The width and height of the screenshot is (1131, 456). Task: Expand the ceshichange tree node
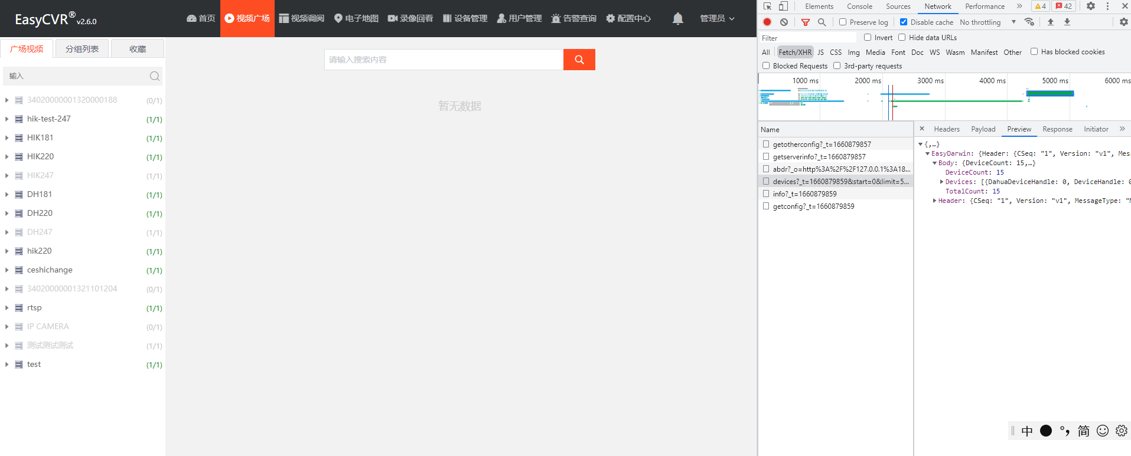(x=6, y=270)
